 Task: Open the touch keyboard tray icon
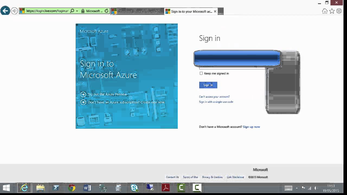pyautogui.click(x=288, y=188)
